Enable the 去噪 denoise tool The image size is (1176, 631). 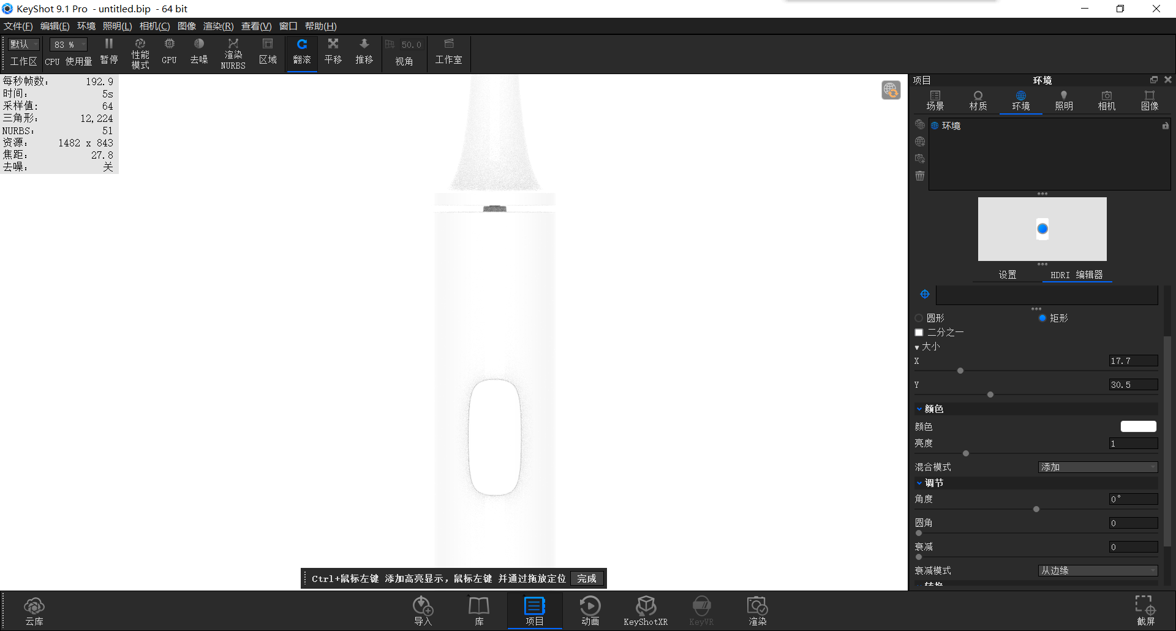198,52
